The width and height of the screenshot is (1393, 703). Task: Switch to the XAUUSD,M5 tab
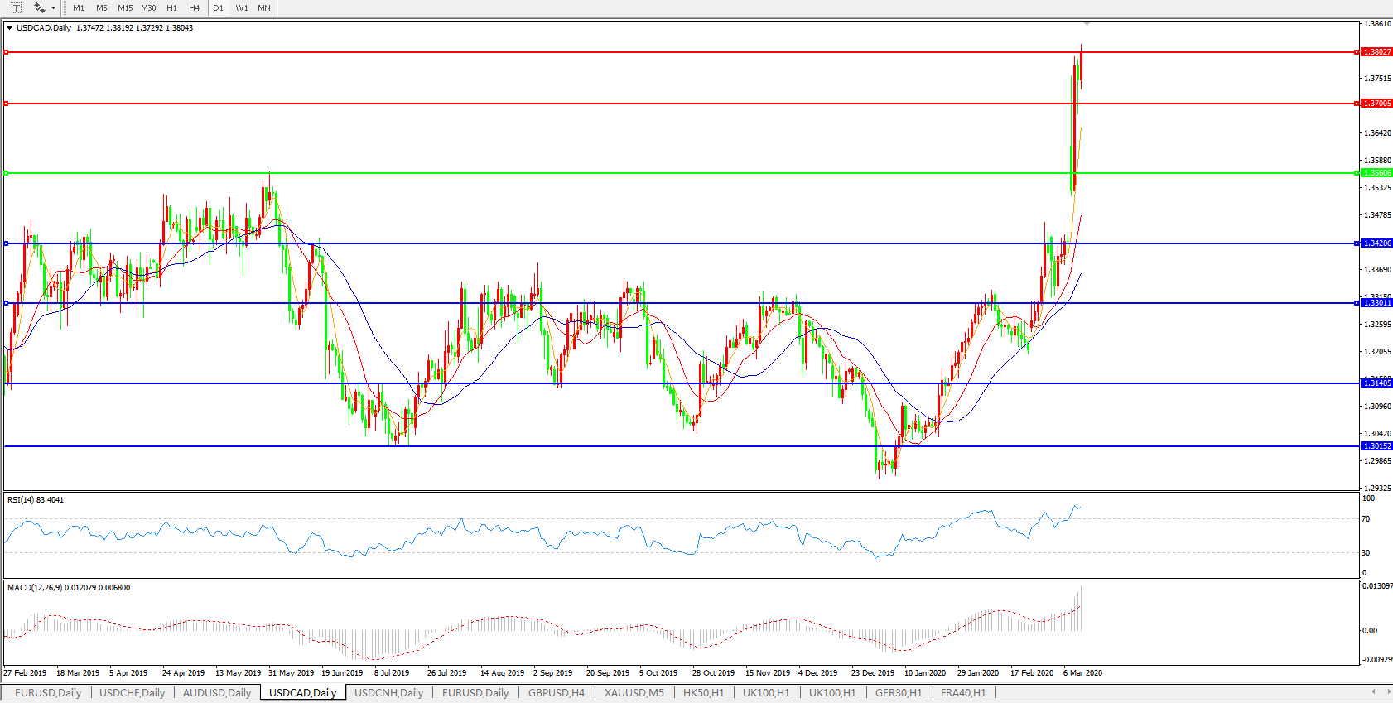[634, 693]
